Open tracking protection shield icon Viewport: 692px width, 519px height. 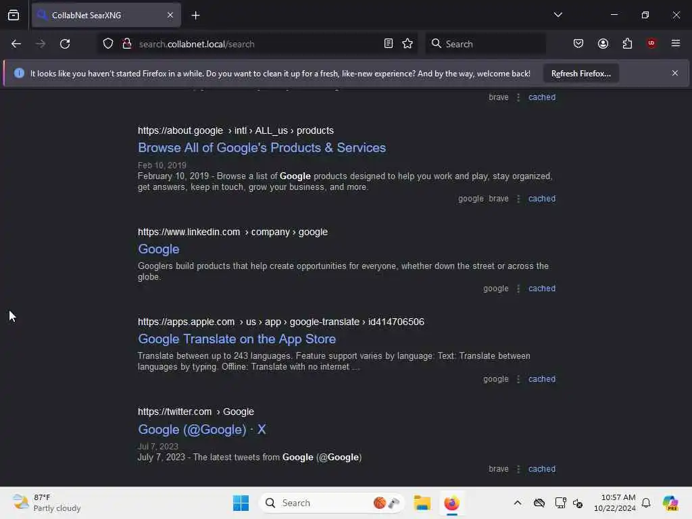coord(108,44)
